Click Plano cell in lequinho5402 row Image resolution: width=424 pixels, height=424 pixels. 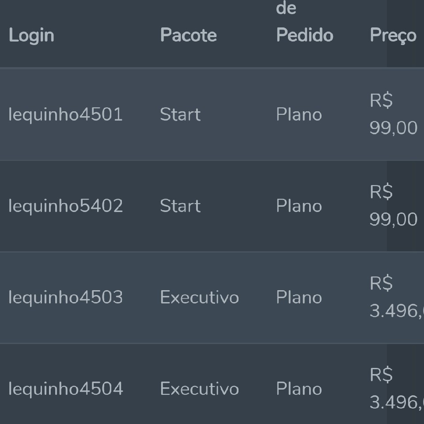[299, 206]
